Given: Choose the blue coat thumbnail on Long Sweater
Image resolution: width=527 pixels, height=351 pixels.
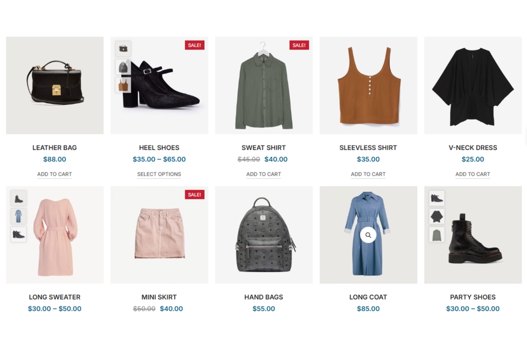Looking at the screenshot, I should [x=19, y=216].
